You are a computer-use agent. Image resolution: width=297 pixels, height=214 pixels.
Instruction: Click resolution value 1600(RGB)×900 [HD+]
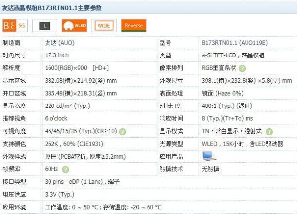pos(77,68)
